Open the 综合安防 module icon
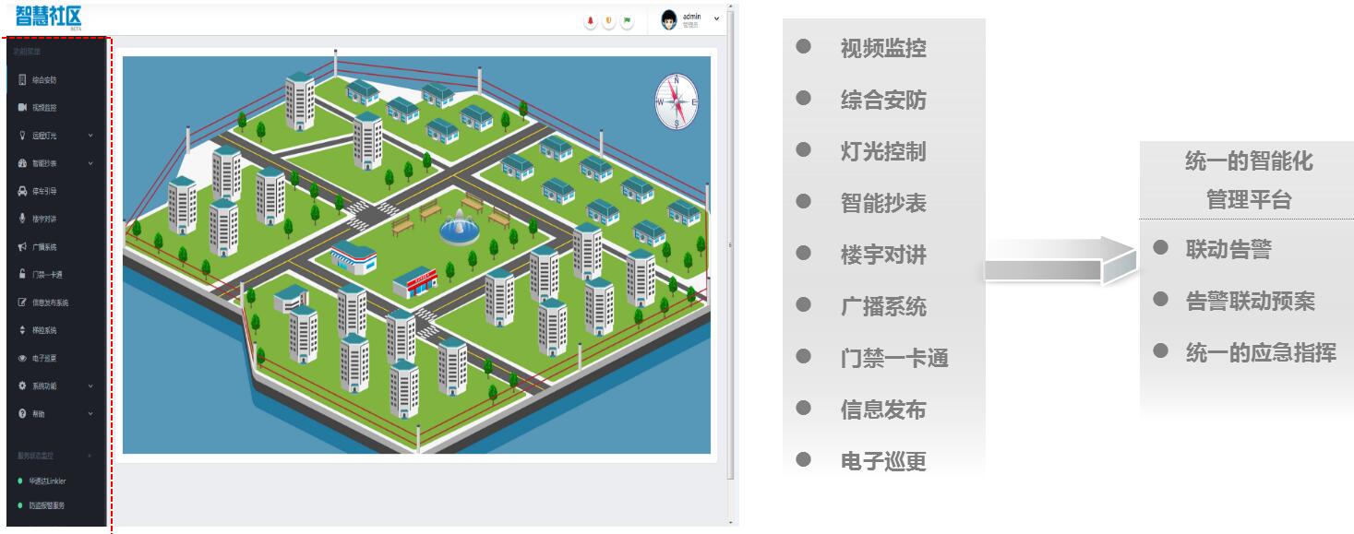Viewport: 1354px width, 534px height. 26,80
